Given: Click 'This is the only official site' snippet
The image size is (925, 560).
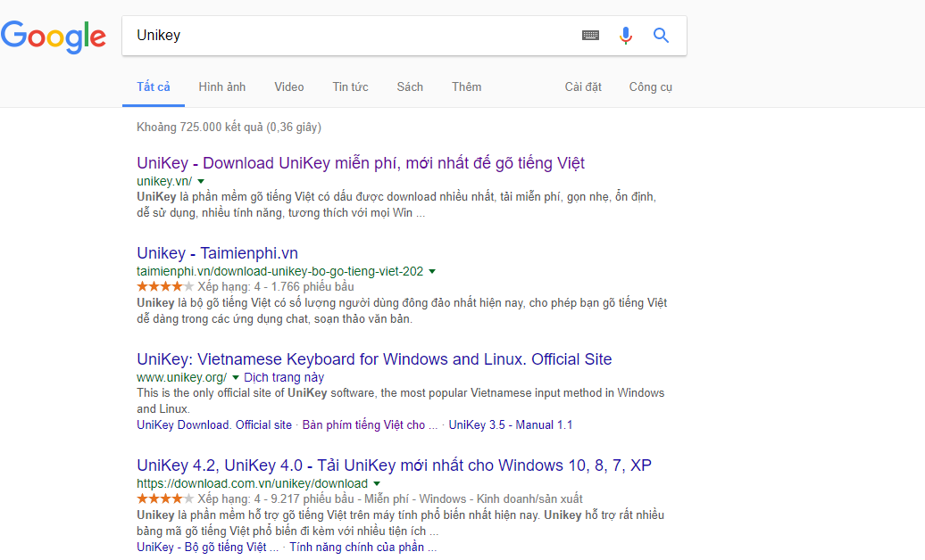Looking at the screenshot, I should click(x=401, y=401).
